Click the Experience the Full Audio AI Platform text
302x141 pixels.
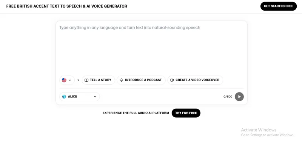[136, 113]
